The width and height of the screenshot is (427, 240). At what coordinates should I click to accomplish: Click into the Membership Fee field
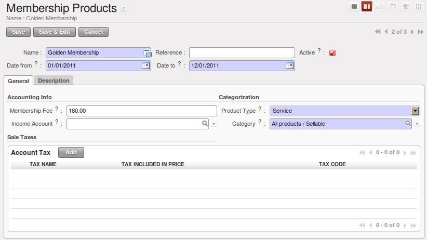tap(142, 111)
